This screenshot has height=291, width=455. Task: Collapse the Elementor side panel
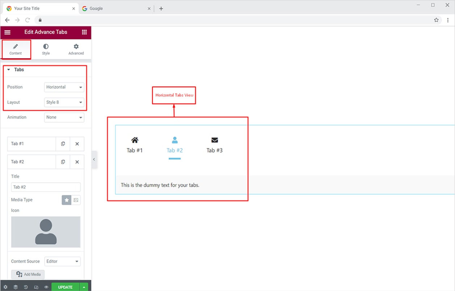tap(94, 160)
